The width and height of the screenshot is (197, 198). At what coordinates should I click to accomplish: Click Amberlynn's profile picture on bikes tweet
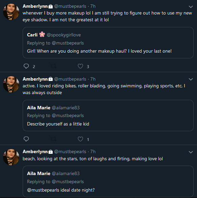[x=11, y=84]
